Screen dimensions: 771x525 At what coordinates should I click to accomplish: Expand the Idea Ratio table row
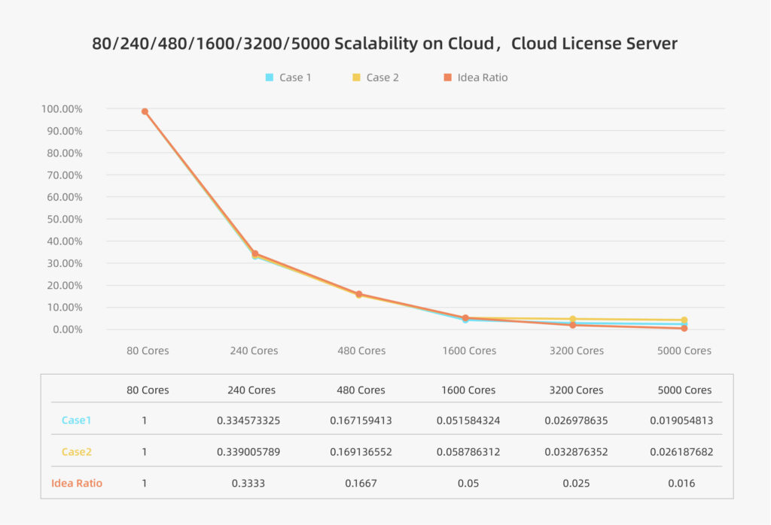tap(77, 484)
